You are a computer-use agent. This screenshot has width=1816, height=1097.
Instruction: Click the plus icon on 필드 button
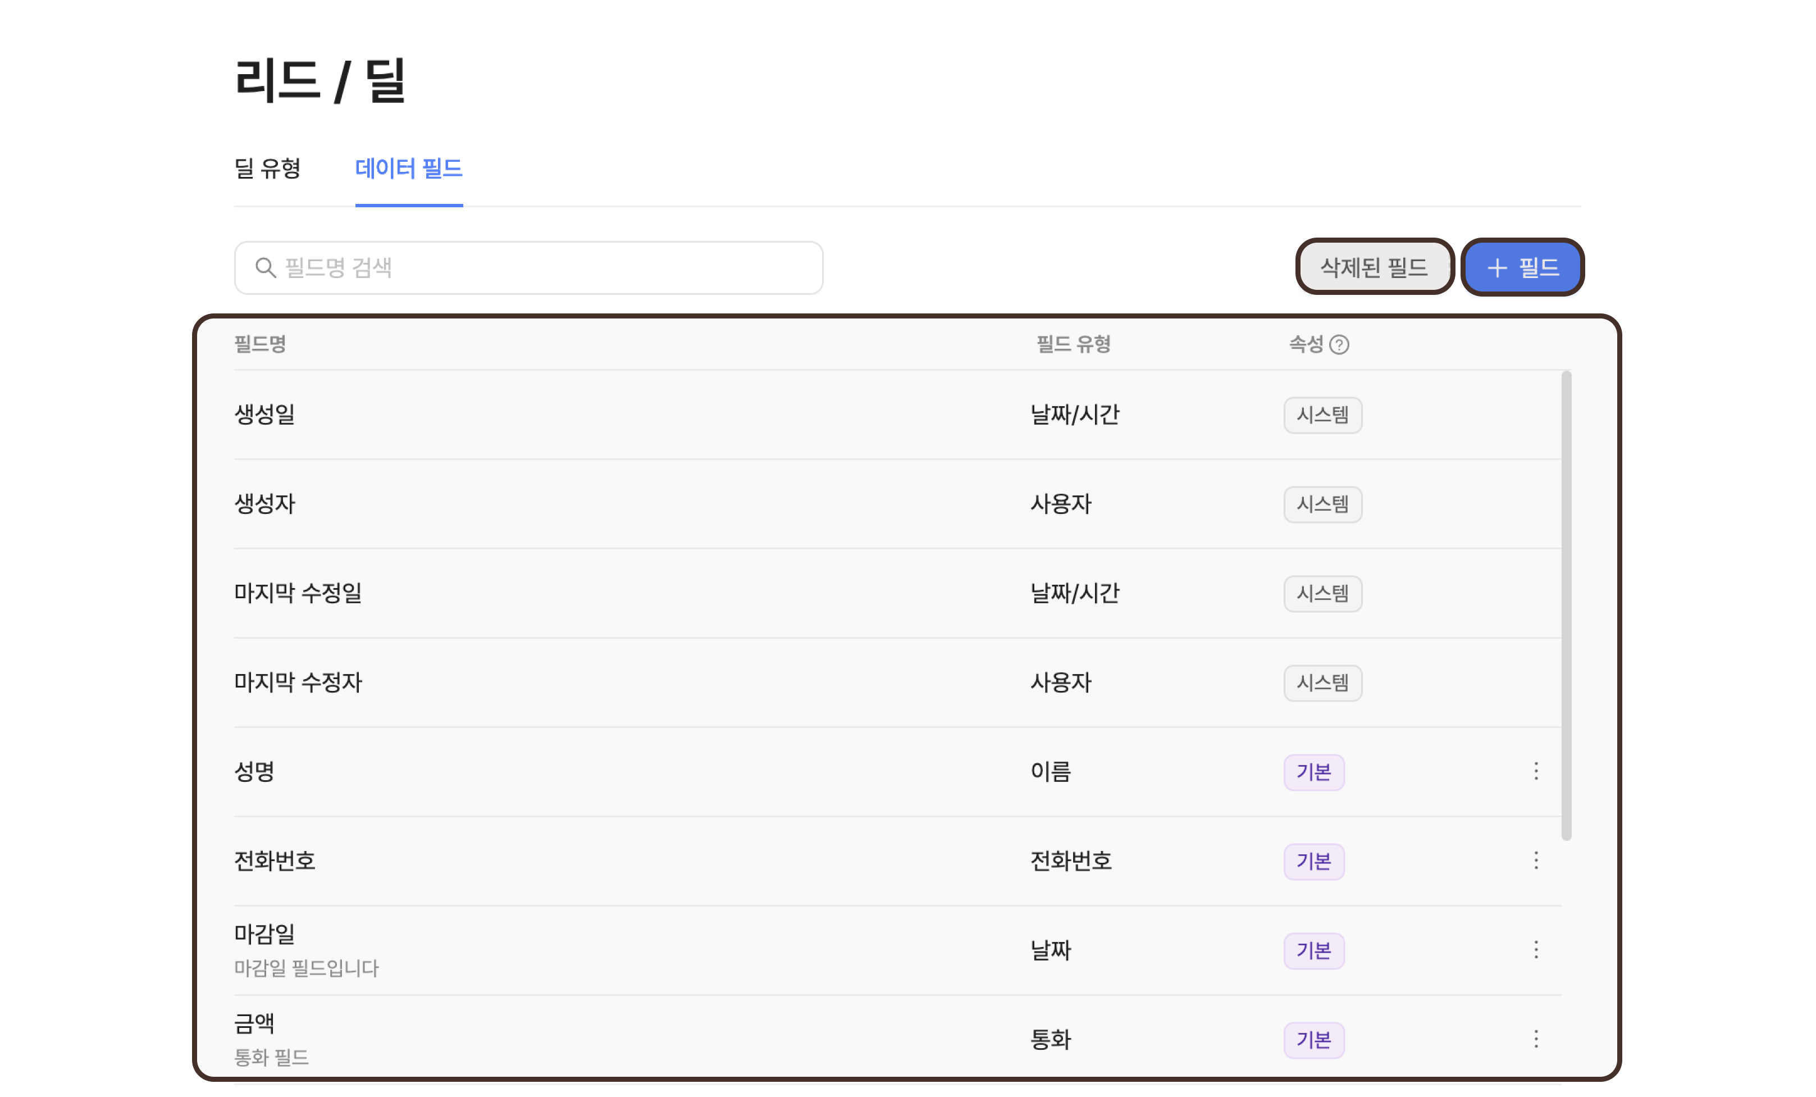coord(1497,267)
